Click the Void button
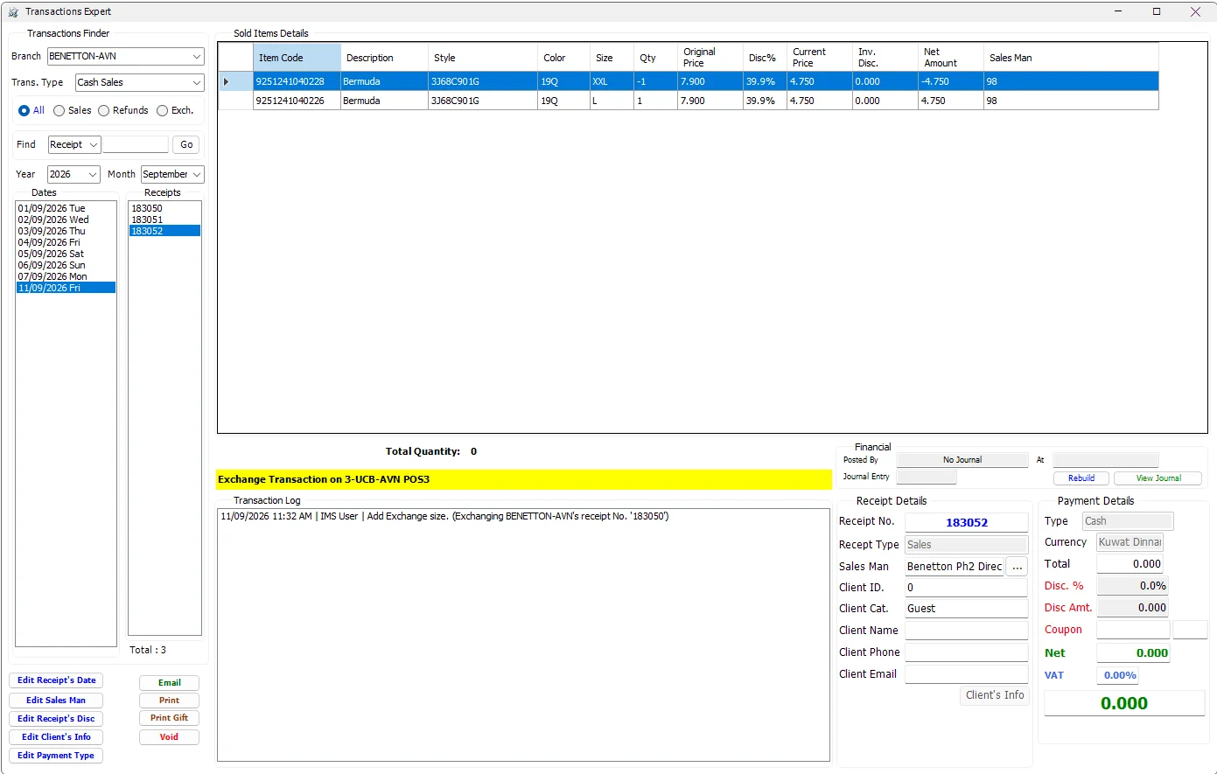The height and width of the screenshot is (774, 1217). point(169,737)
